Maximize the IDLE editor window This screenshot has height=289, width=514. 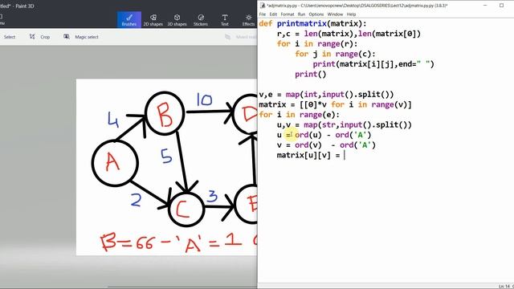[501, 6]
